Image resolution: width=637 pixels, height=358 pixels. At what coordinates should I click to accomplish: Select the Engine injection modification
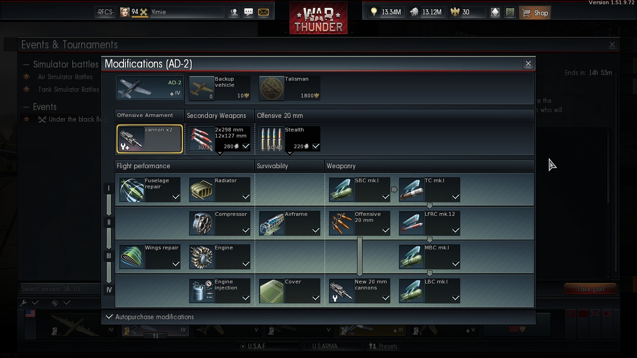click(220, 291)
